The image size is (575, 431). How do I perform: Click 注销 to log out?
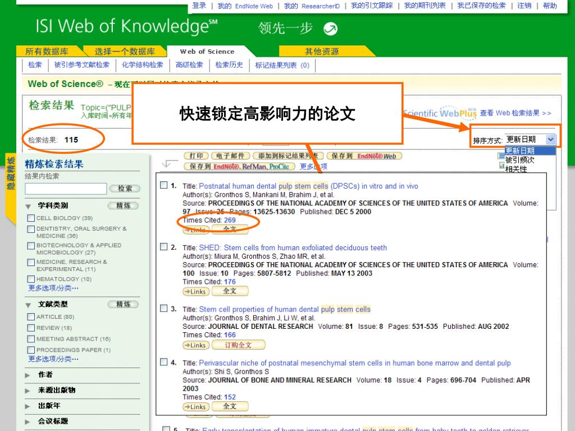point(524,6)
